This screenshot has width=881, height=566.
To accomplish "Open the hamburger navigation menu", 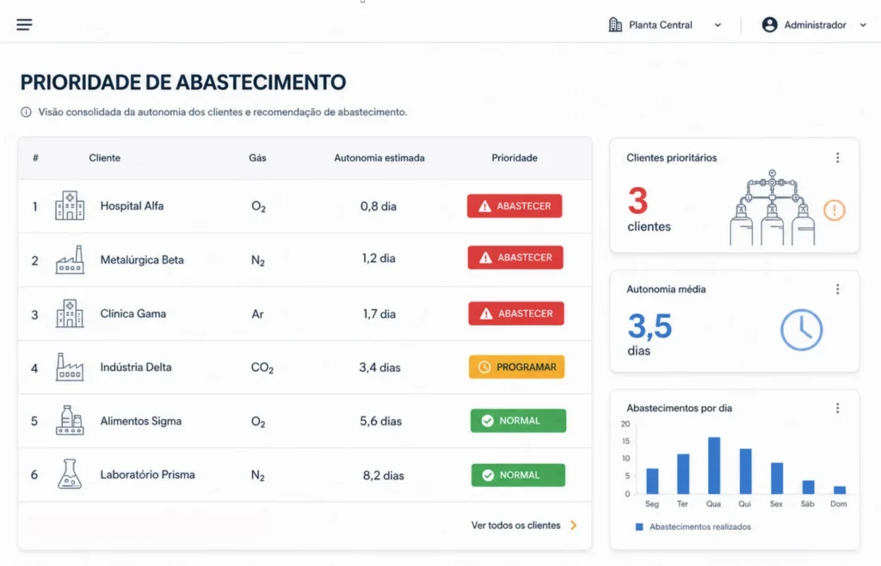I will pos(24,25).
